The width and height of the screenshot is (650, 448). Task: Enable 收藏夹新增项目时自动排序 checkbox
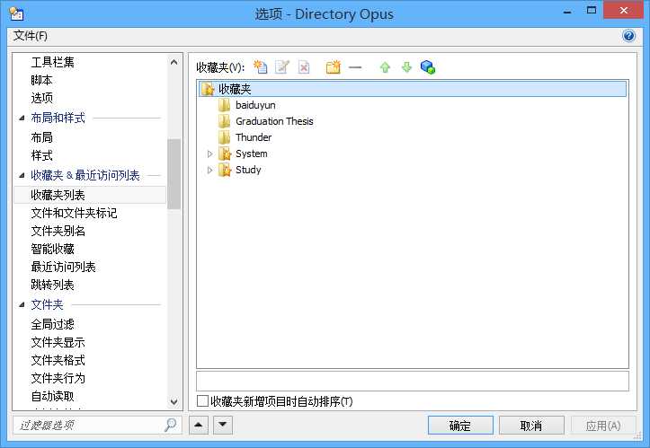point(202,400)
